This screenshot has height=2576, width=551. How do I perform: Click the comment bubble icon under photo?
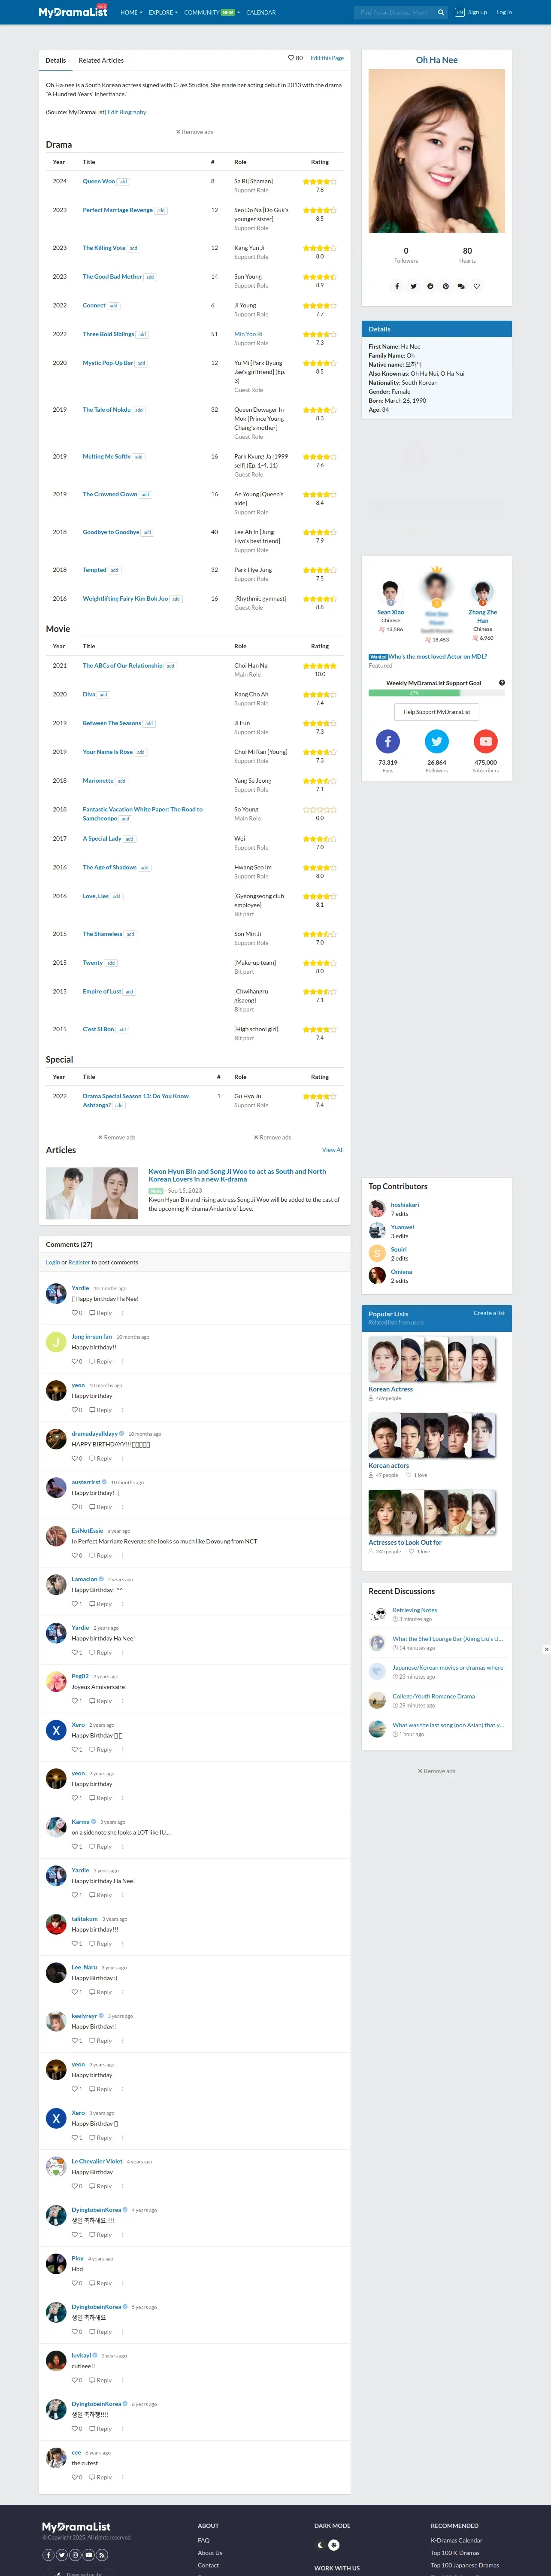461,286
